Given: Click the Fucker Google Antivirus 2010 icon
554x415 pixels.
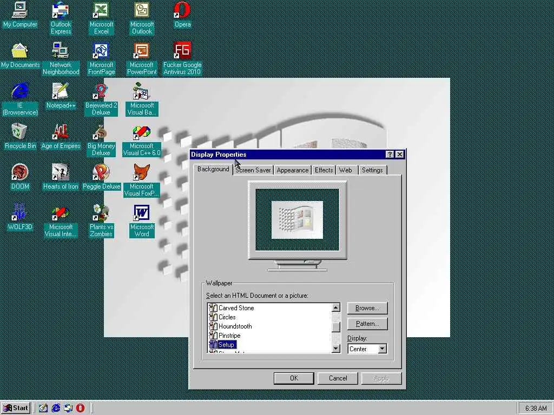Looking at the screenshot, I should 182,58.
